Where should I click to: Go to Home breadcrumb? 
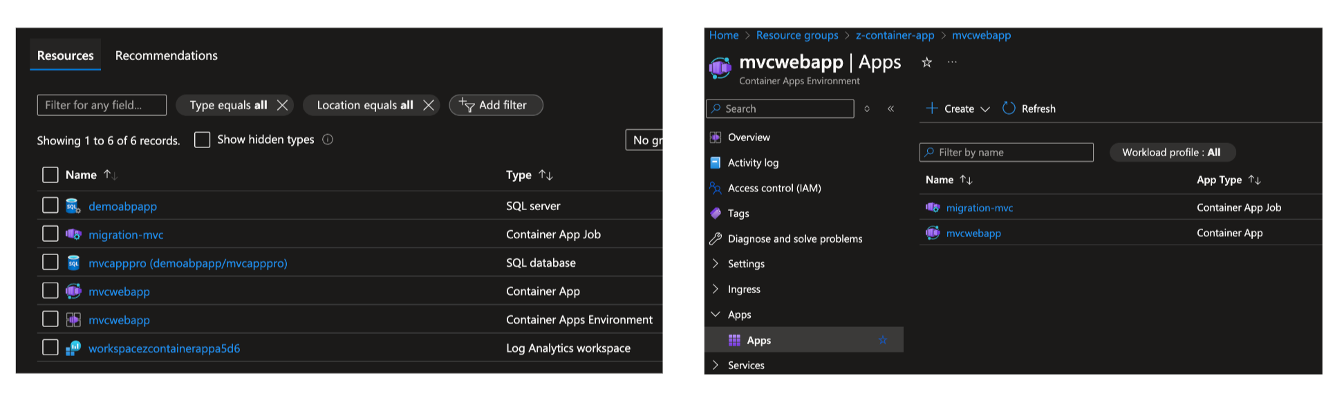(724, 35)
